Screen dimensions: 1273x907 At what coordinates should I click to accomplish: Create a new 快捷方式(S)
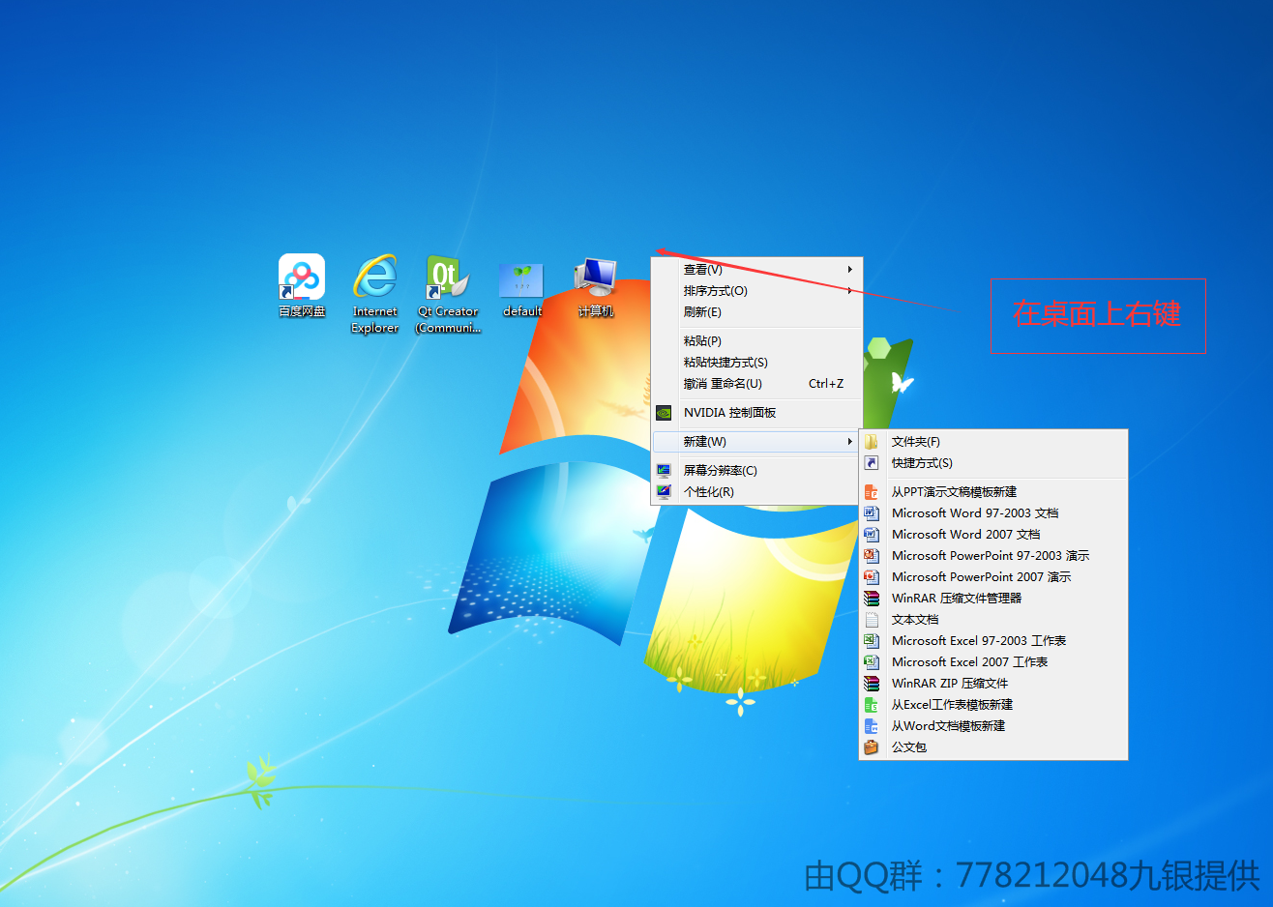point(993,463)
